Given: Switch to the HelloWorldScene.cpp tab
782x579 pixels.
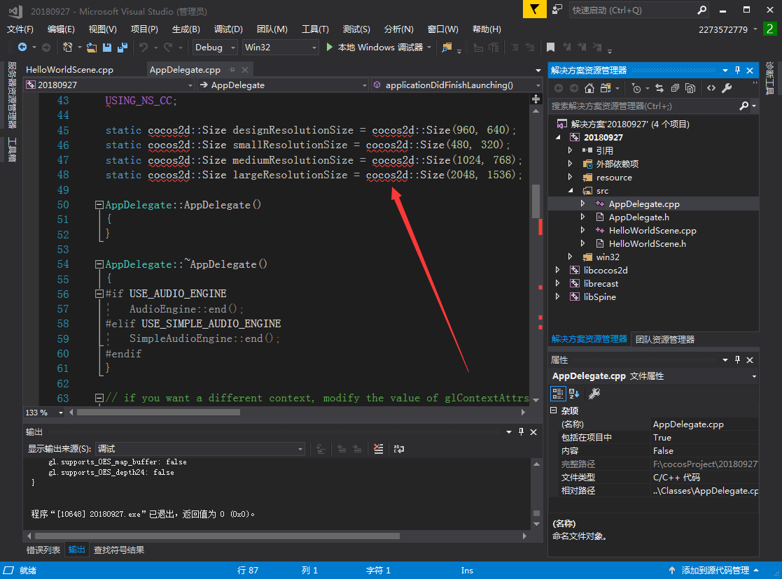Looking at the screenshot, I should 69,70.
